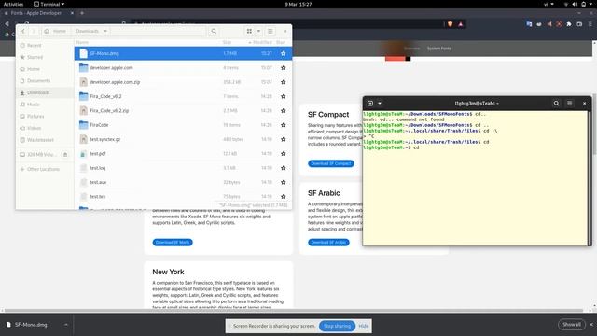Open Other Locations in Files sidebar
The height and width of the screenshot is (336, 597).
click(45, 169)
